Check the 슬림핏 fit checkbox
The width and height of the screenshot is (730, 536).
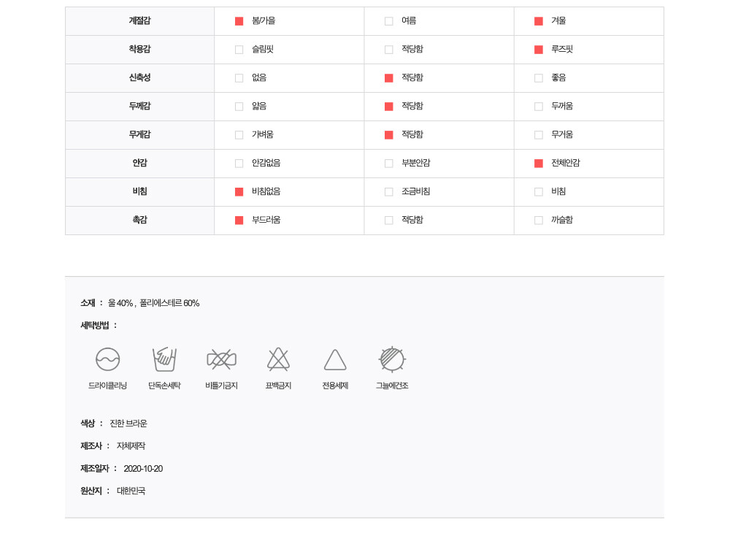point(239,50)
